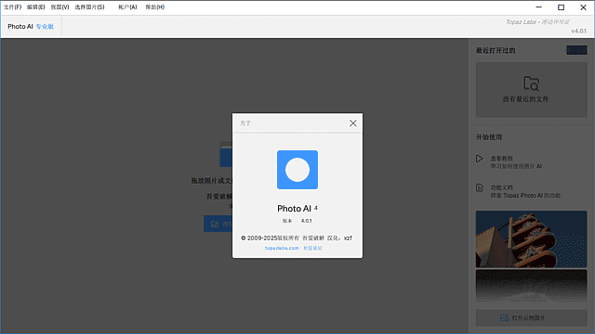Select the sample building image thumbnail
Viewport: 595px width, 334px height.
[x=531, y=239]
